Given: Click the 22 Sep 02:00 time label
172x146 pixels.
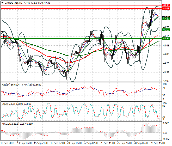Looking at the screenshot, I should click(91, 143).
